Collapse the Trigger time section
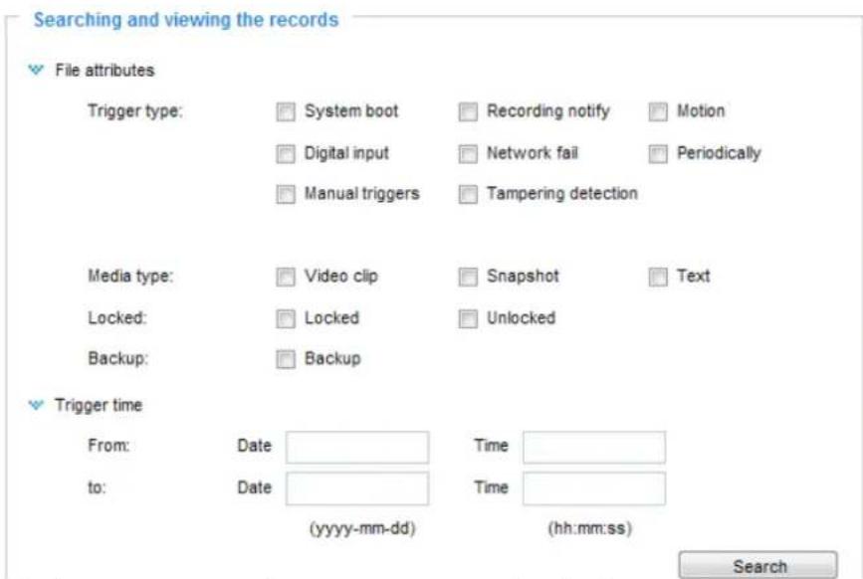 (36, 405)
